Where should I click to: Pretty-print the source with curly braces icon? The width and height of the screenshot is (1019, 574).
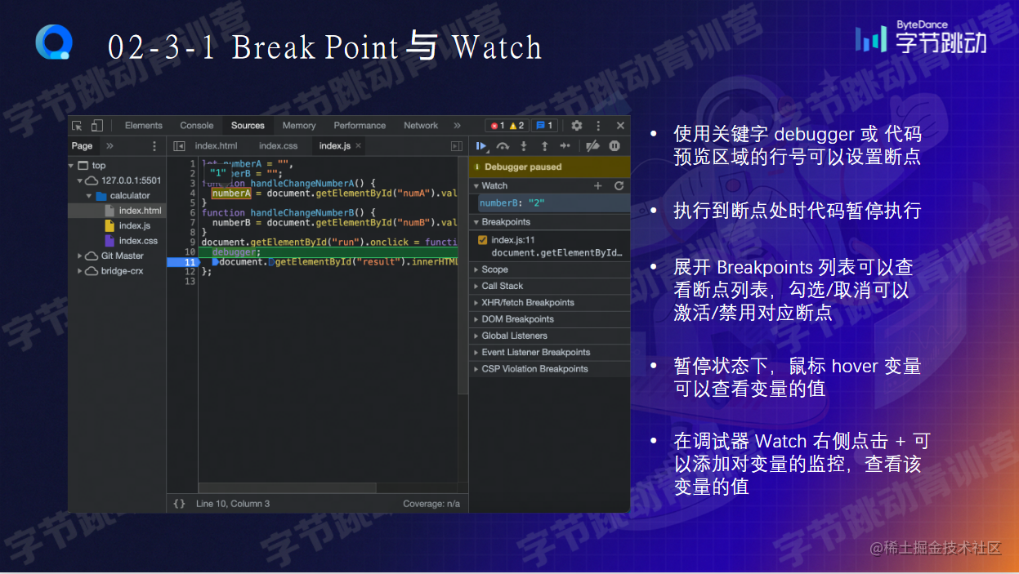pyautogui.click(x=180, y=504)
